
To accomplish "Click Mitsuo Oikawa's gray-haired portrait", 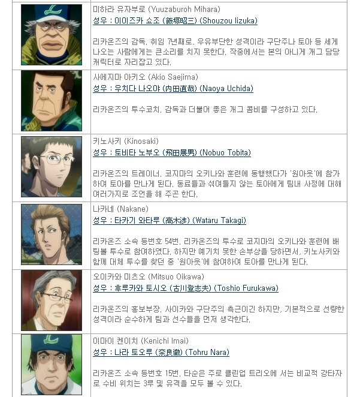I will coord(52,300).
